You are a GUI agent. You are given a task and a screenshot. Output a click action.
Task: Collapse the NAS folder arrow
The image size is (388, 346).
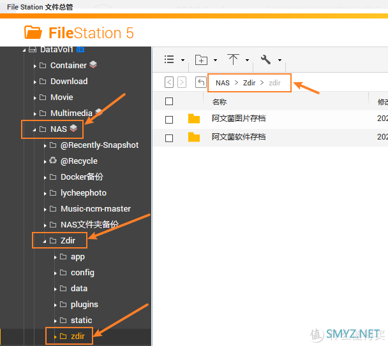pos(34,130)
